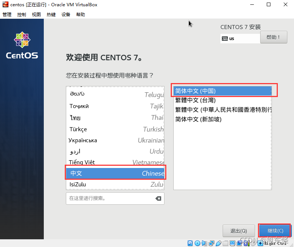This screenshot has height=247, width=294.
Task: Maximize the VirtualBox window
Action: (x=269, y=4)
